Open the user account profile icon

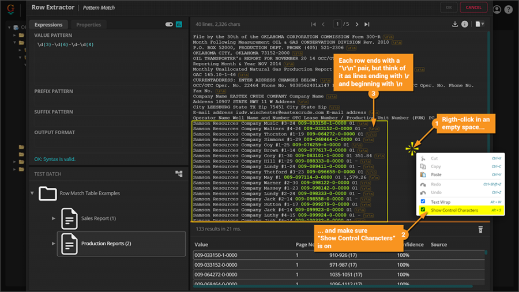point(497,9)
